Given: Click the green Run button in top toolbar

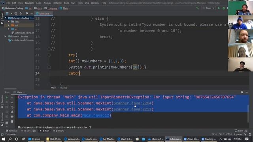Looking at the screenshot, I should (219, 8).
